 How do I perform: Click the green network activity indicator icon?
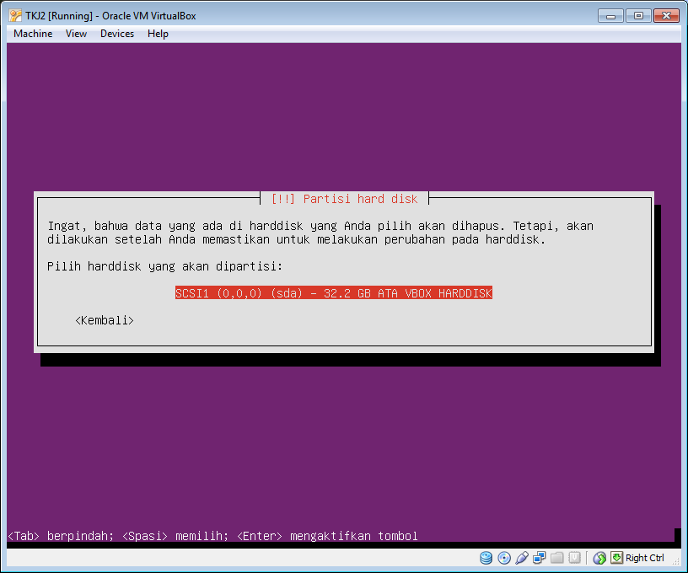click(599, 558)
